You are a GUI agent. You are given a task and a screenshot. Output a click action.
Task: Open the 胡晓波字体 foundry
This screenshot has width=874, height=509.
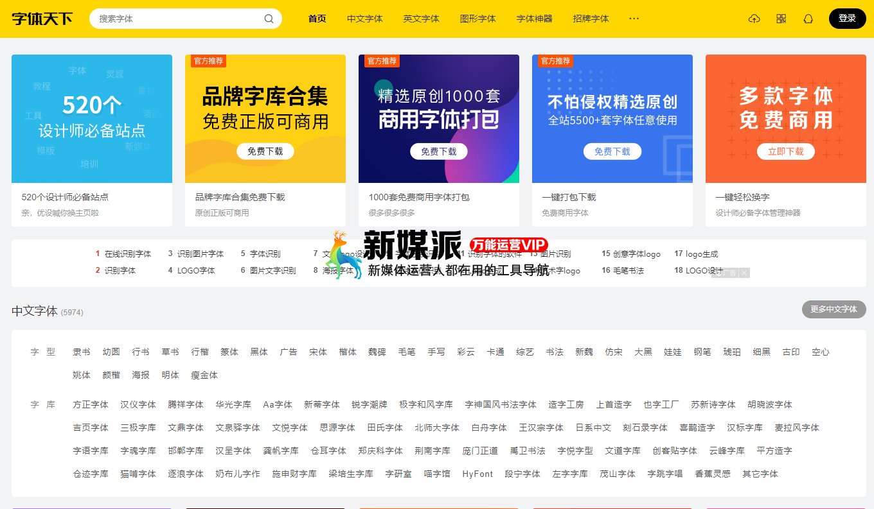(770, 404)
